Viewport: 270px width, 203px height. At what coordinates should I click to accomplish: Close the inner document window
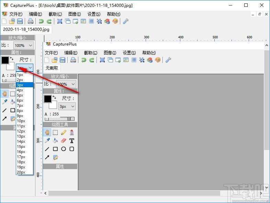266,14
